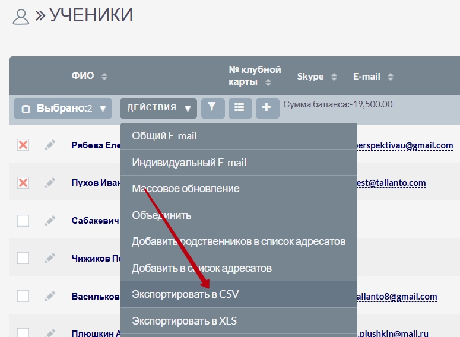
Task: Sort by Skype column arrows
Action: pyautogui.click(x=334, y=77)
